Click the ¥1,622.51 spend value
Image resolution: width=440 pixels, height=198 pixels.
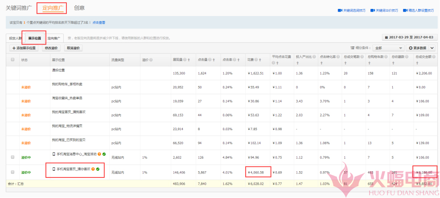(x=255, y=73)
